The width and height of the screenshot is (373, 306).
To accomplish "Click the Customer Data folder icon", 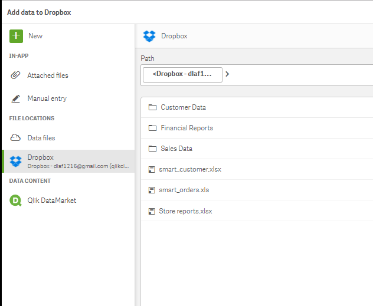I will pyautogui.click(x=152, y=107).
